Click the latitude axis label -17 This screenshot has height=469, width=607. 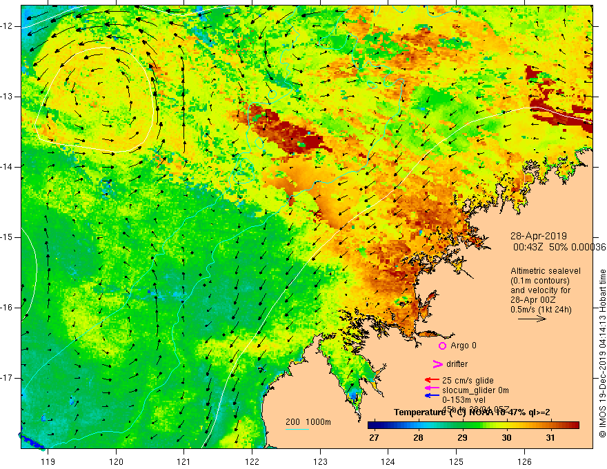click(7, 378)
